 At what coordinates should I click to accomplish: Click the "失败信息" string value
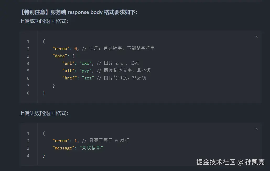91,148
